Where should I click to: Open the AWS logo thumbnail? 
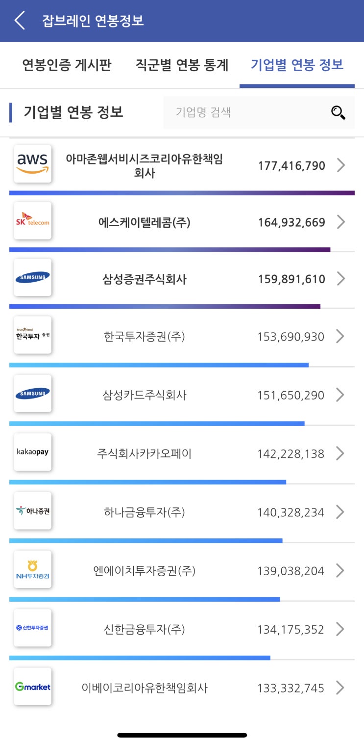pyautogui.click(x=33, y=164)
